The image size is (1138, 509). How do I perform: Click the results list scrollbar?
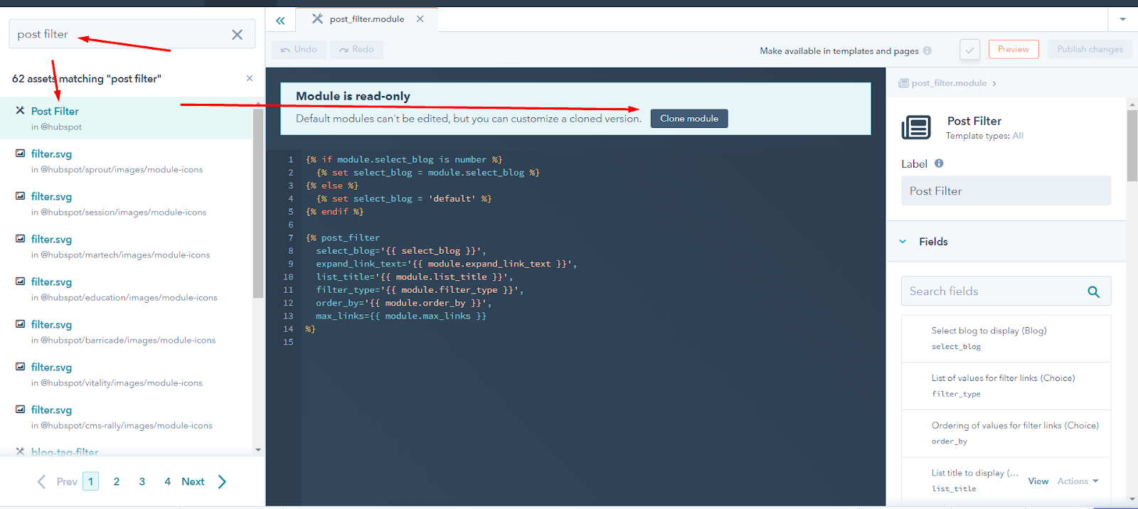click(x=258, y=203)
